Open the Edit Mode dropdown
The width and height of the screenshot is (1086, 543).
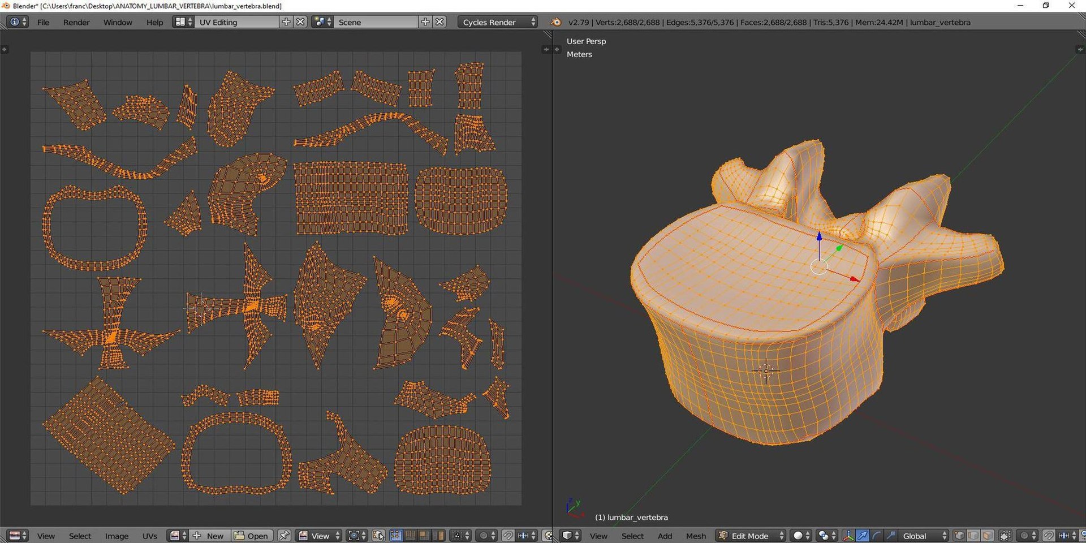tap(751, 536)
